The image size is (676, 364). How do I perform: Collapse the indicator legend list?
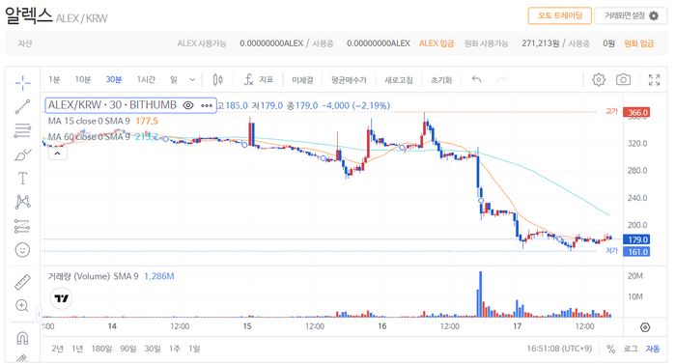click(x=57, y=154)
